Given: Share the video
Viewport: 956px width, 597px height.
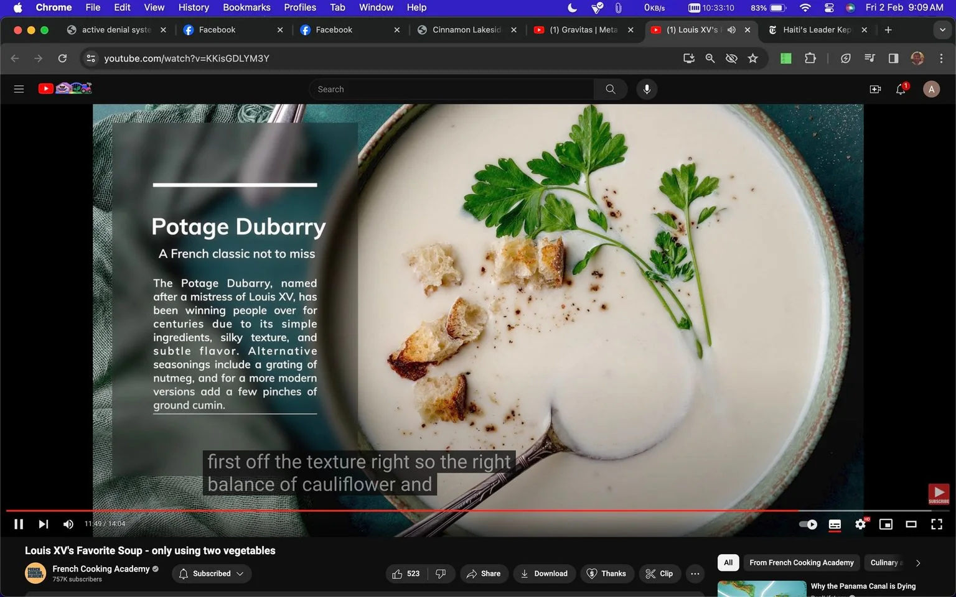Looking at the screenshot, I should pyautogui.click(x=484, y=573).
